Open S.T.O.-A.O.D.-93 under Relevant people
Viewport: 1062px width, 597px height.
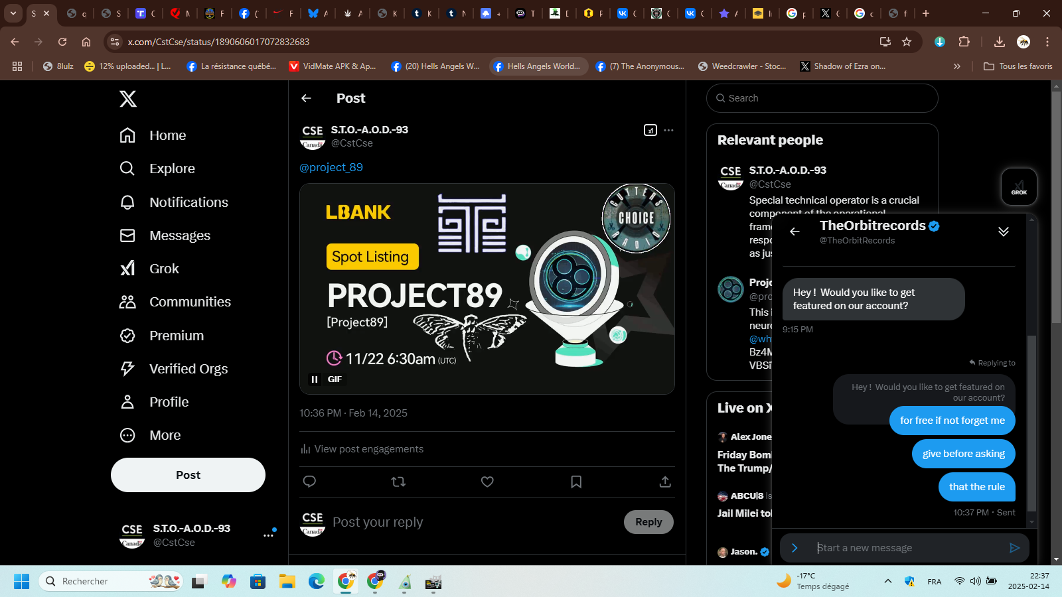pyautogui.click(x=788, y=170)
